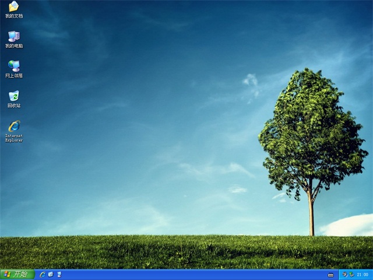The width and height of the screenshot is (373, 280).
Task: Click the Internet Explorer desktop icon
Action: coord(13,125)
